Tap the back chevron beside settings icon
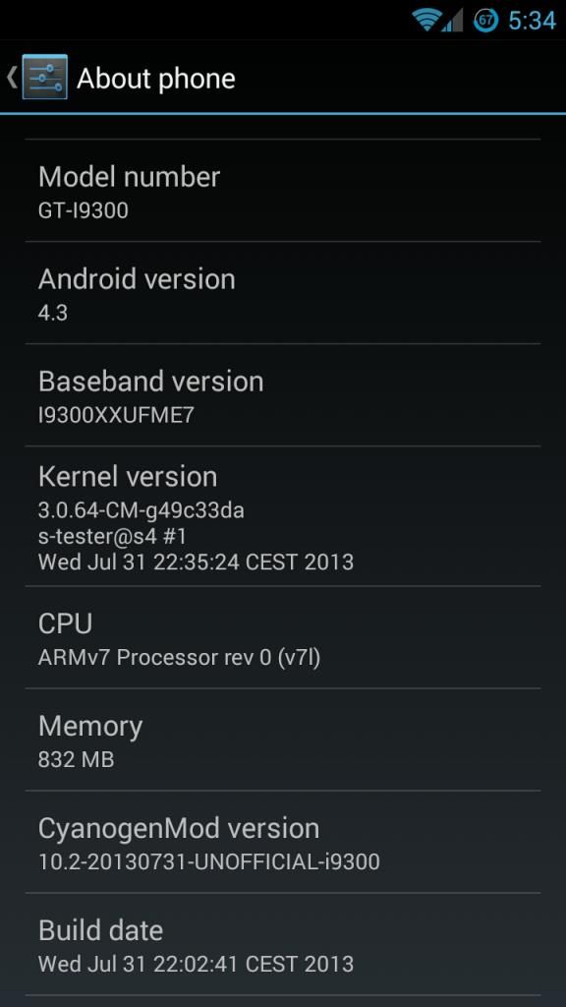The width and height of the screenshot is (566, 1007). (12, 78)
